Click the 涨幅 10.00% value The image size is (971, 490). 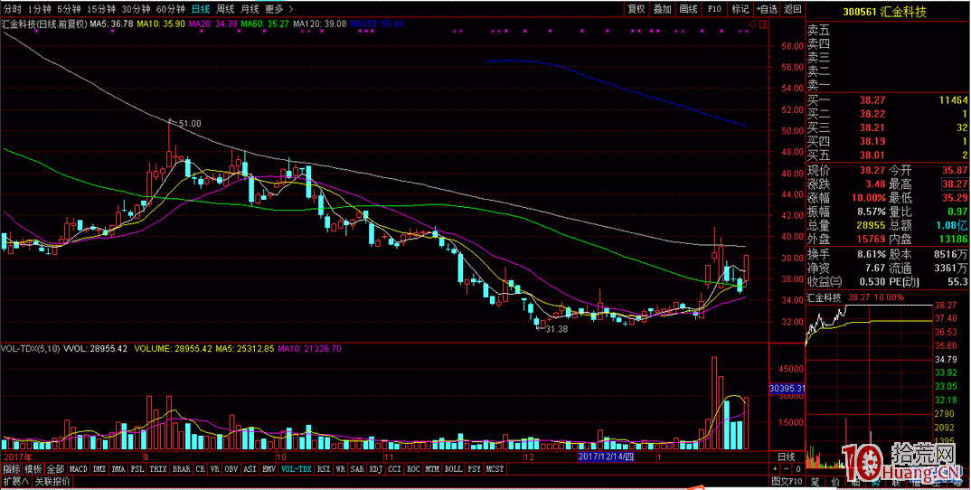868,198
